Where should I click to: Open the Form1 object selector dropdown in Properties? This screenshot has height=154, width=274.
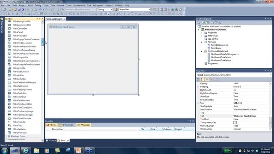(x=271, y=75)
